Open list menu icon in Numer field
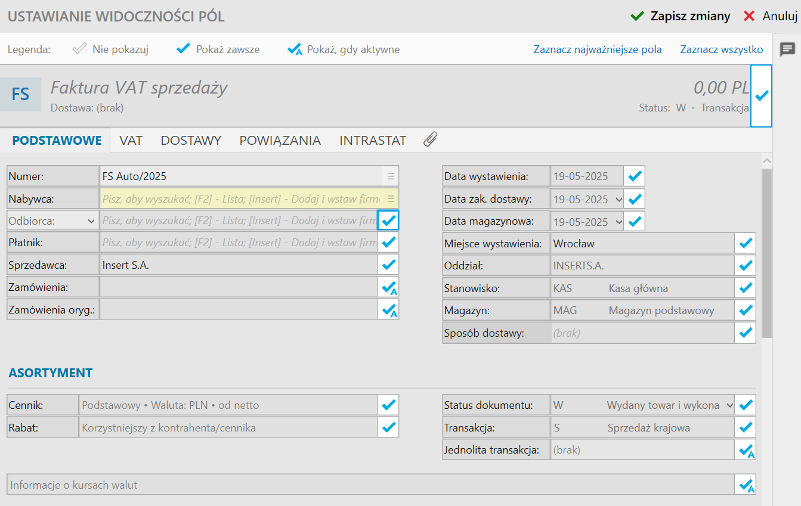Image resolution: width=801 pixels, height=506 pixels. [x=391, y=176]
